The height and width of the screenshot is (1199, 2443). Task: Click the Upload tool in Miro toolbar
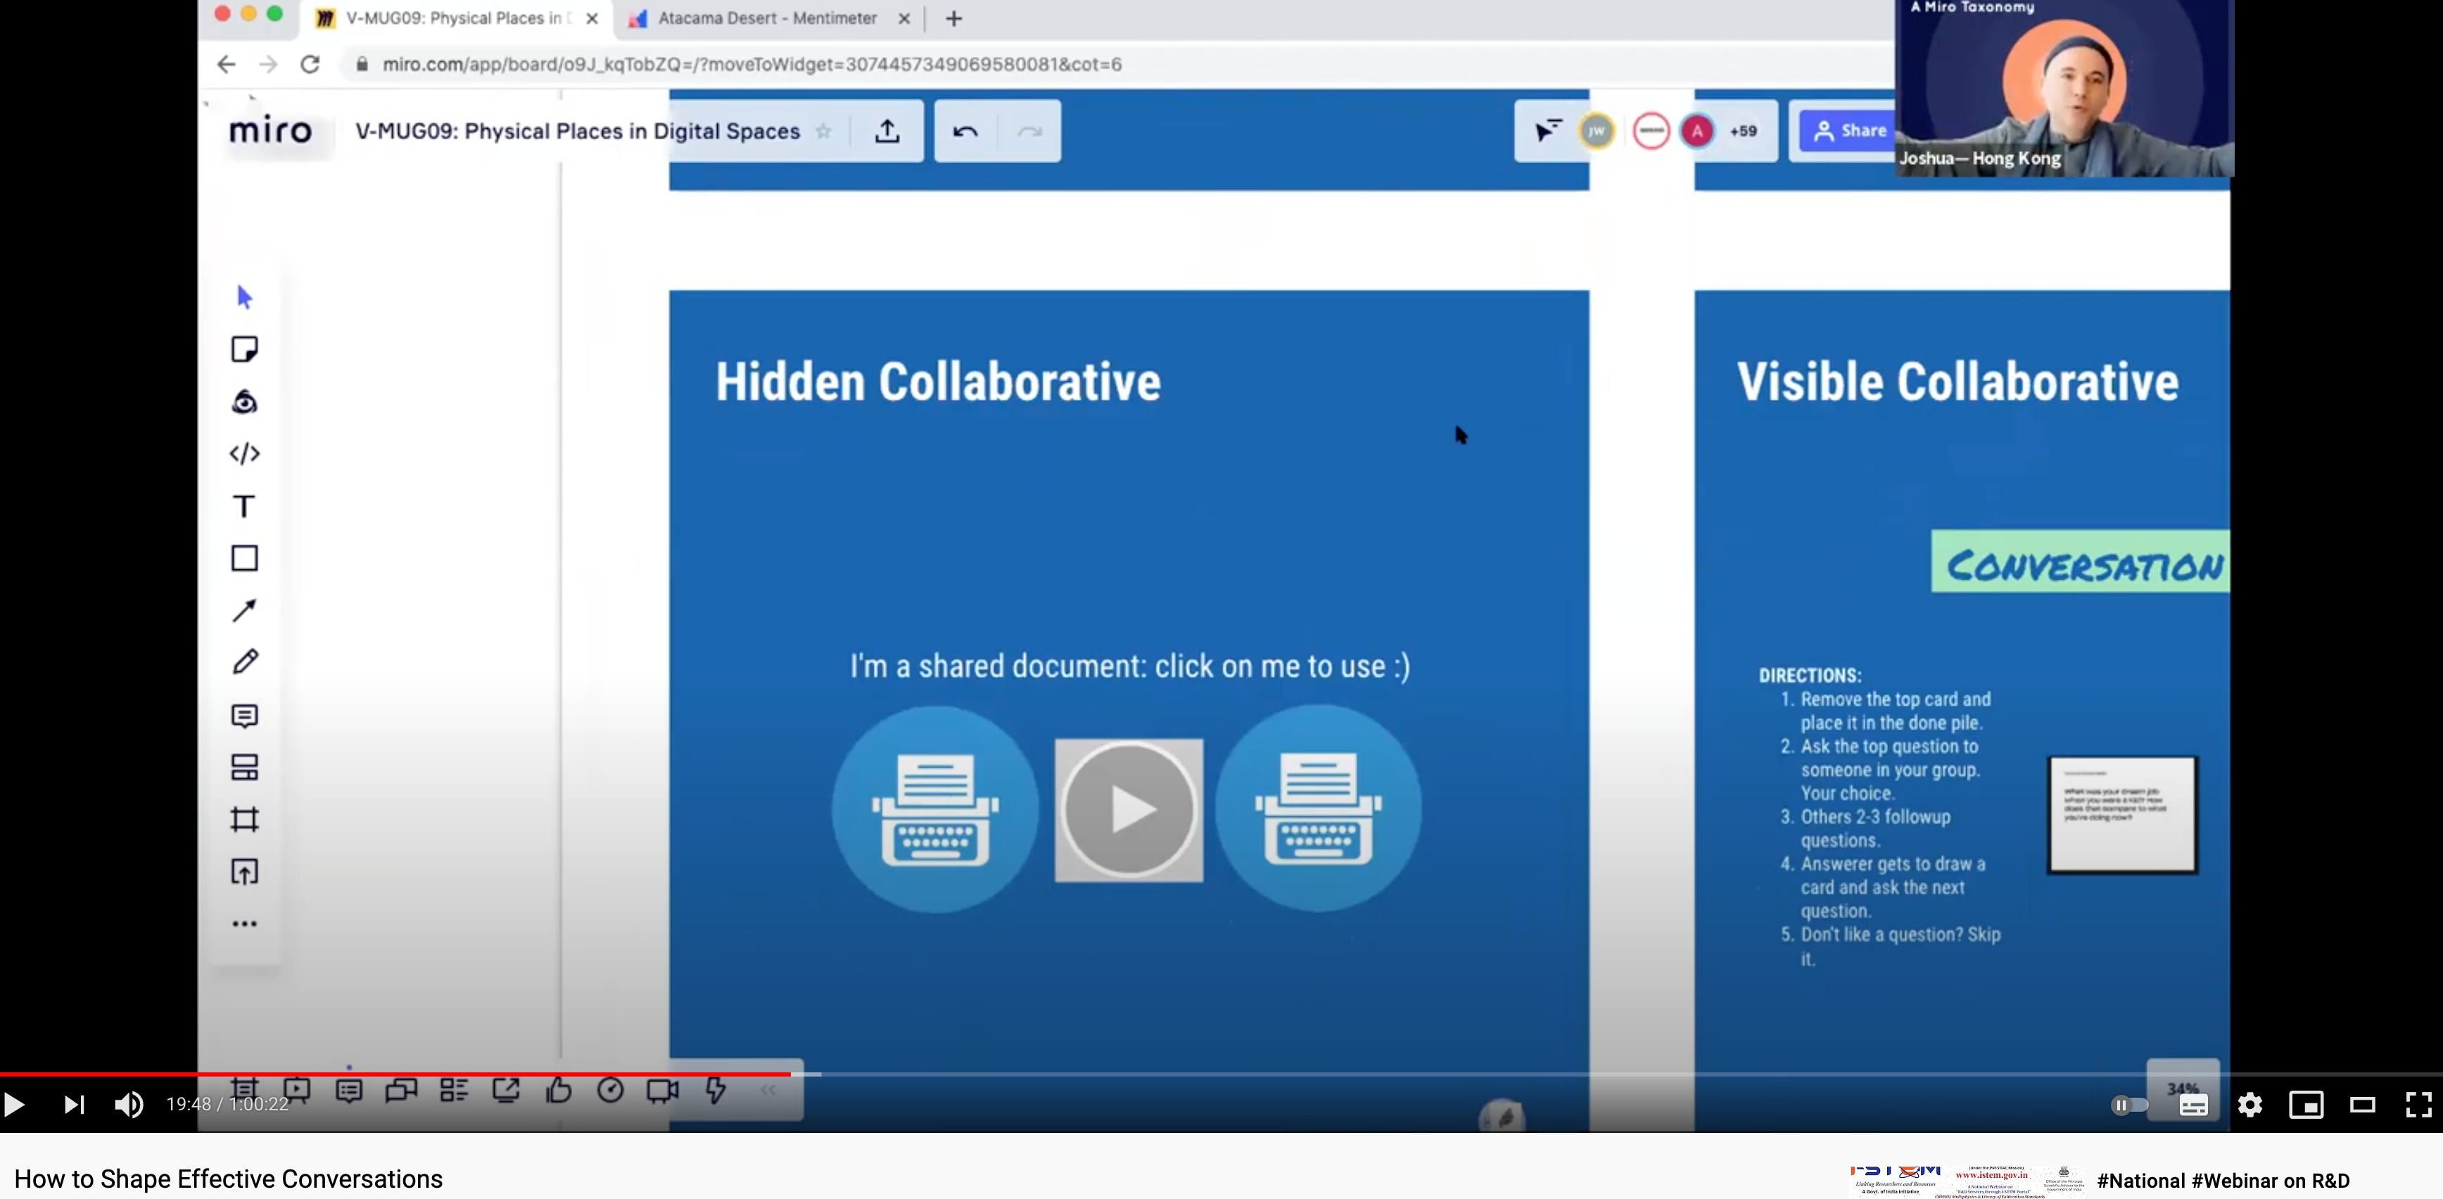pos(245,871)
